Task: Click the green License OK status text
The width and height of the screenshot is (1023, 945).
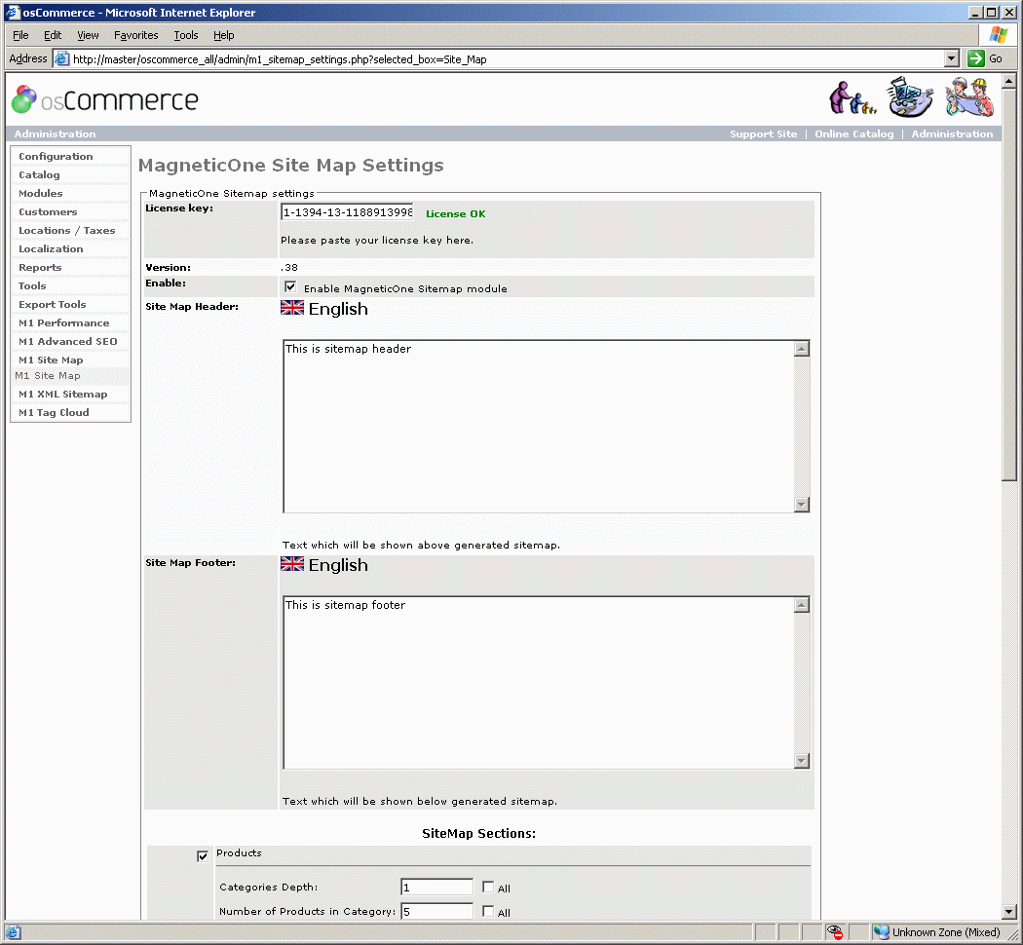Action: (455, 214)
